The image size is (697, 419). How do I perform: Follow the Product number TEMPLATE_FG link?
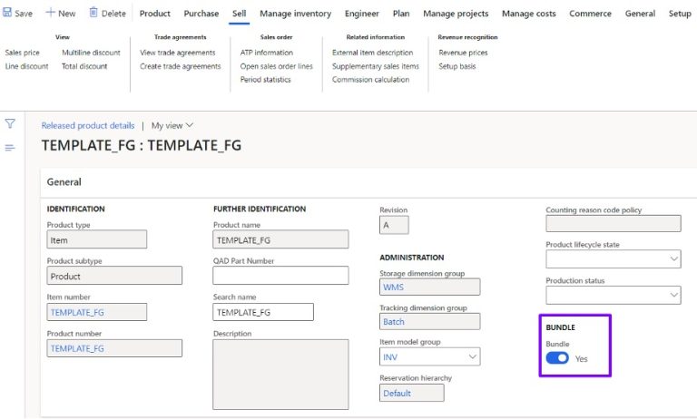click(77, 348)
